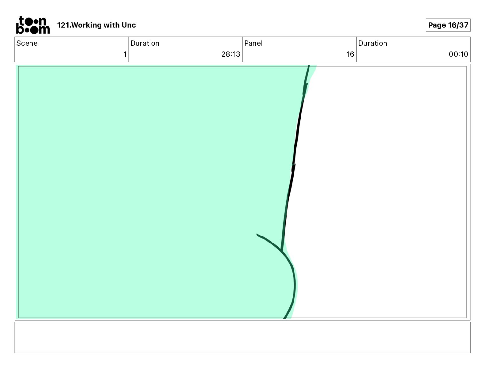Click the panel Duration header label
Image resolution: width=485 pixels, height=375 pixels.
click(373, 43)
